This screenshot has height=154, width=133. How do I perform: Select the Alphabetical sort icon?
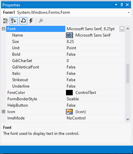[13, 21]
